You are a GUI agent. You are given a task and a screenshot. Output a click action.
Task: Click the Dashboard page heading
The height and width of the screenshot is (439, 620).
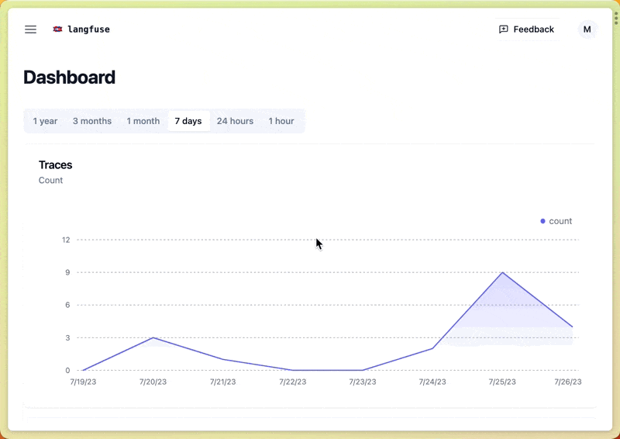point(70,77)
